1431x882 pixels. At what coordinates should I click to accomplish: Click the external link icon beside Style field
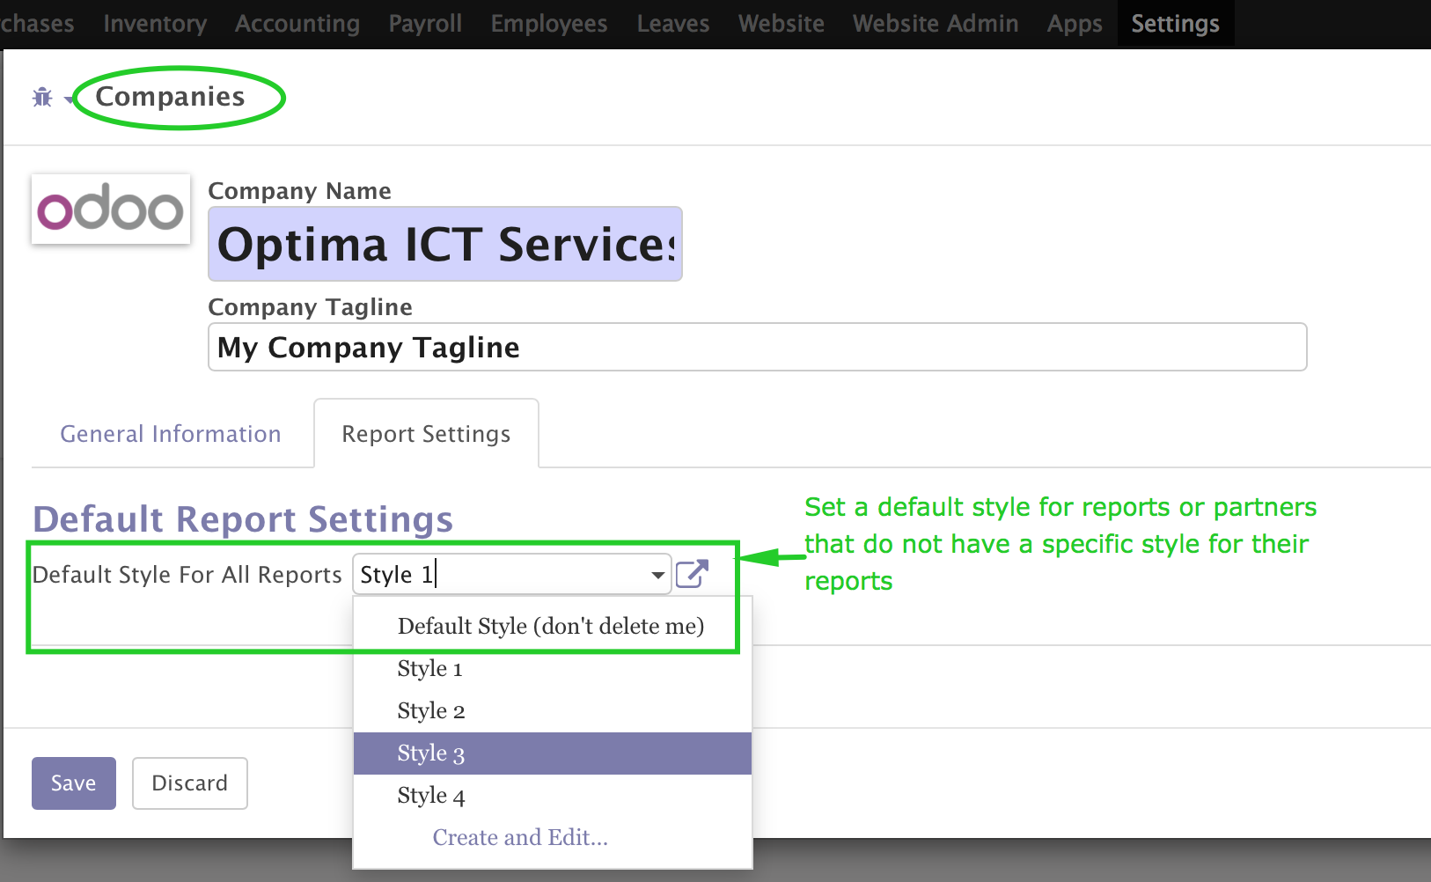[x=692, y=574]
